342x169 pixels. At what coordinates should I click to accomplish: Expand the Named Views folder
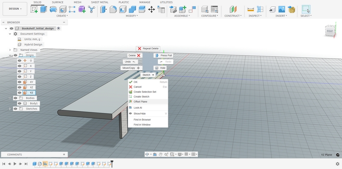pyautogui.click(x=10, y=50)
